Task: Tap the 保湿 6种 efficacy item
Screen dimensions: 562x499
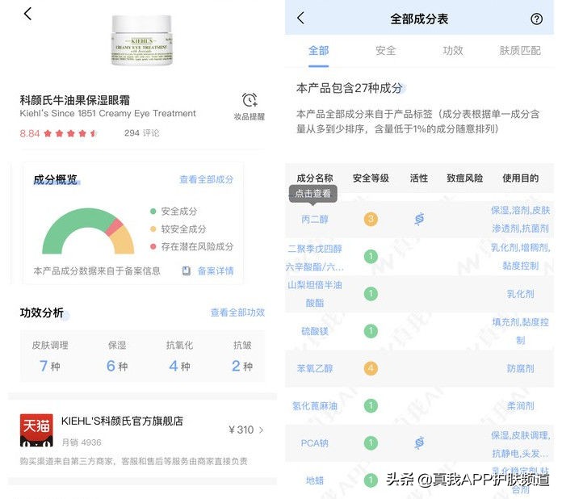Action: 117,356
